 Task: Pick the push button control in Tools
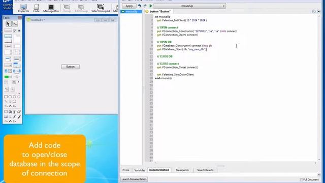[8, 30]
